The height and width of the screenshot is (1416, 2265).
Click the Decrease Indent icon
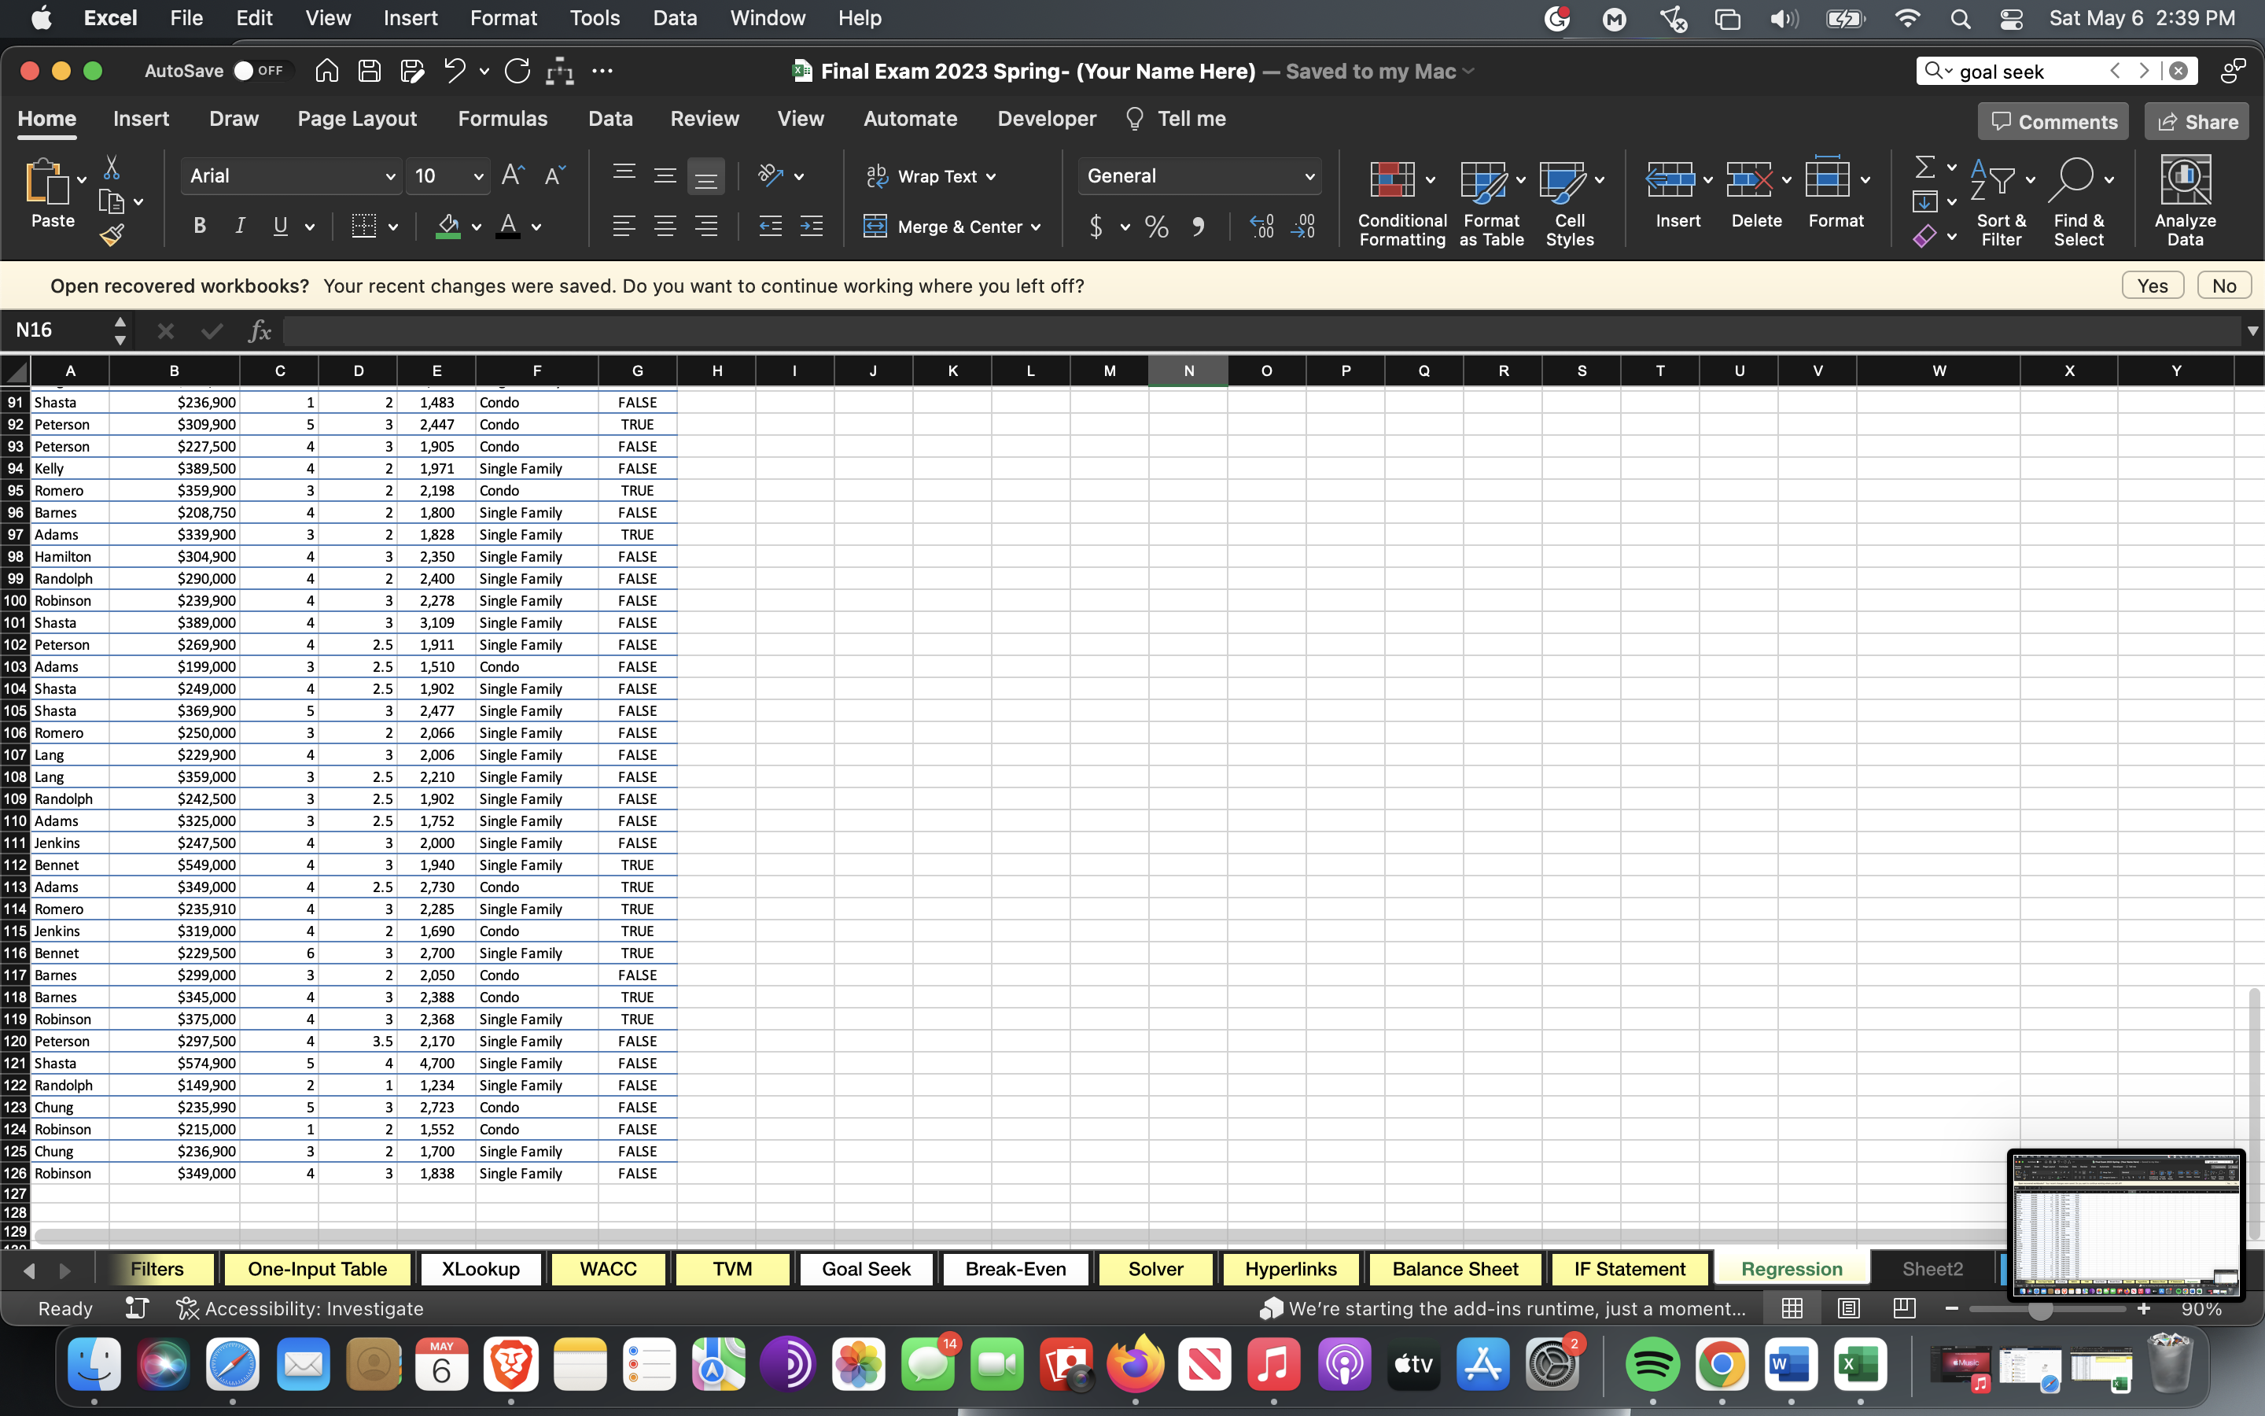(x=770, y=226)
